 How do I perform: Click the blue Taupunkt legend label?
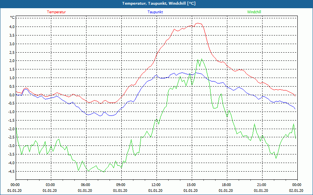(155, 12)
